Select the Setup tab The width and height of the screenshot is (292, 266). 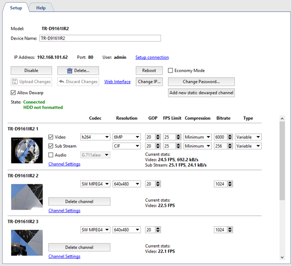click(x=15, y=8)
